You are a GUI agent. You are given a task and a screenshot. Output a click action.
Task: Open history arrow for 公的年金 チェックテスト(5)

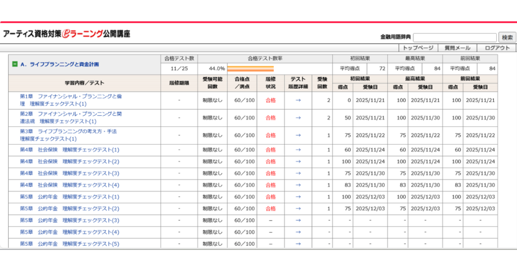coord(298,244)
